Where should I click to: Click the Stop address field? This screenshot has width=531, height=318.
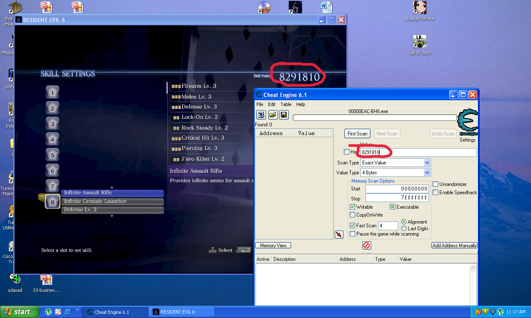tap(397, 198)
